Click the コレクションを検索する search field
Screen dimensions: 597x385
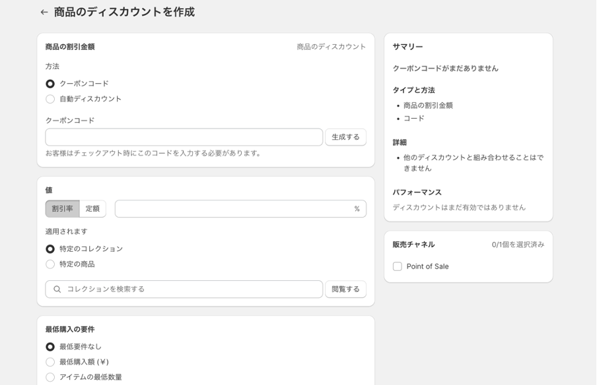tap(184, 289)
